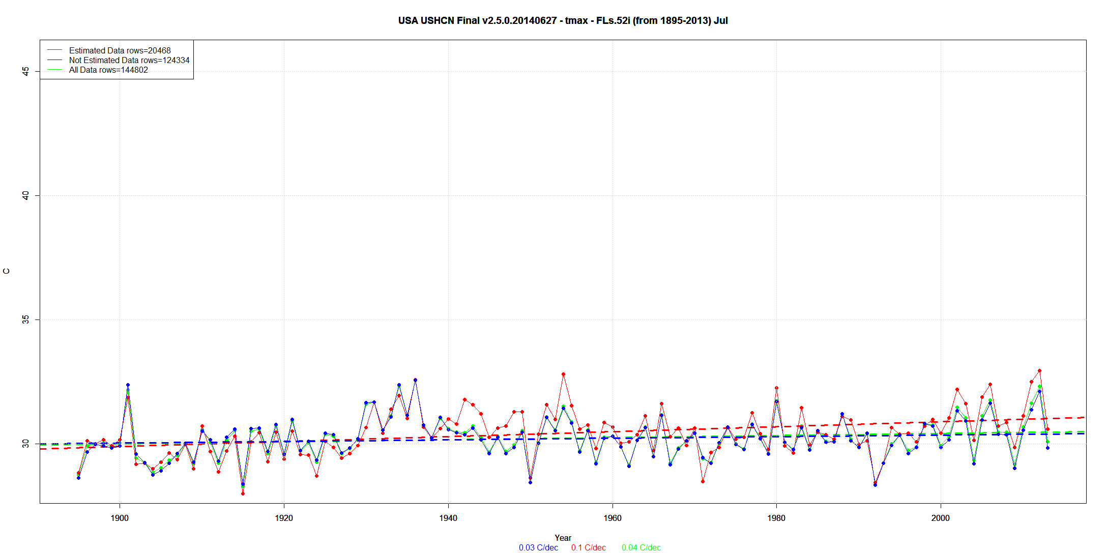Click the 1980 x-axis tick label
Screen dimensions: 1107x553
776,518
